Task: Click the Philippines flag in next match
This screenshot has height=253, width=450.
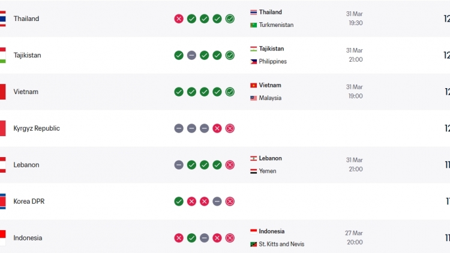Action: point(254,62)
